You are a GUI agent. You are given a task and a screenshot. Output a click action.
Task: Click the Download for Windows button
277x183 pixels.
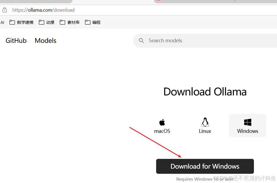click(x=205, y=166)
